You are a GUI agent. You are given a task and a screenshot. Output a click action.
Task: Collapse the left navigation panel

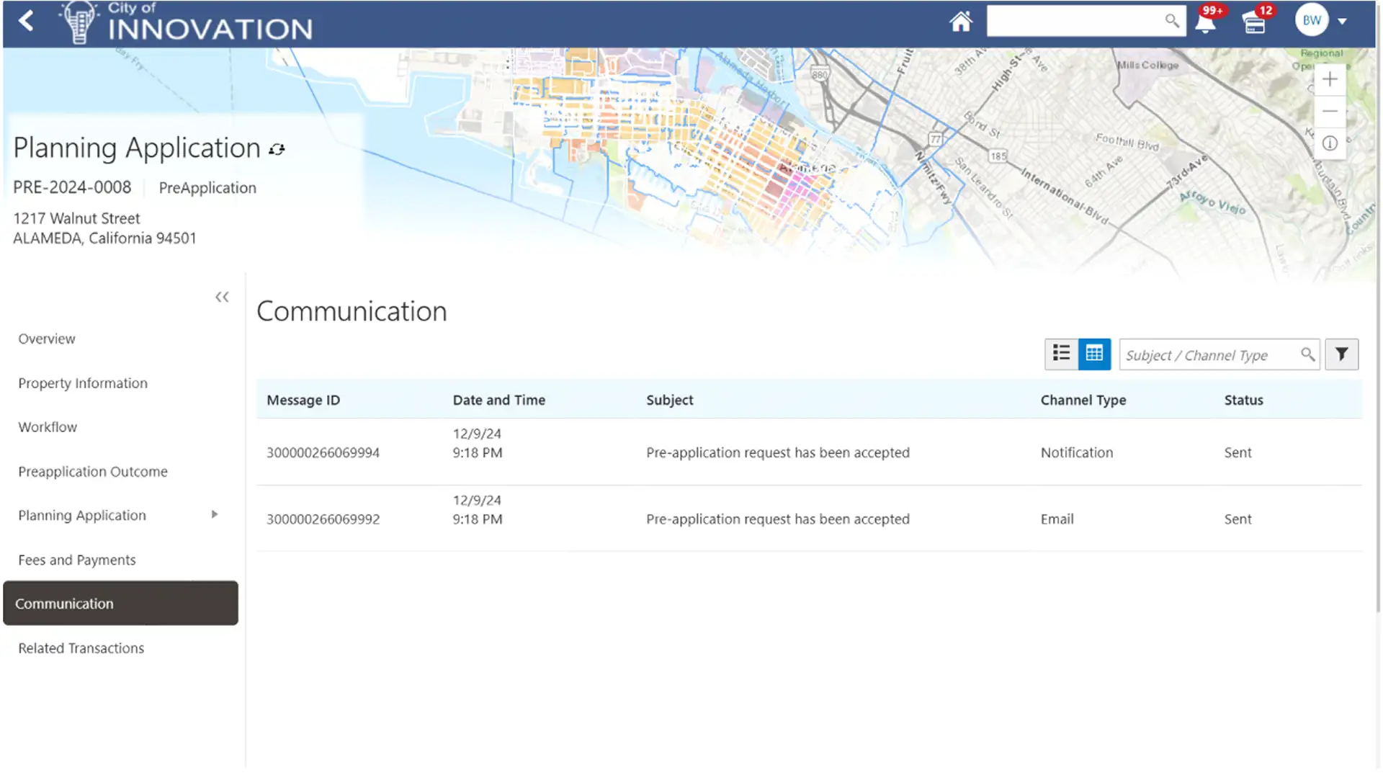222,297
